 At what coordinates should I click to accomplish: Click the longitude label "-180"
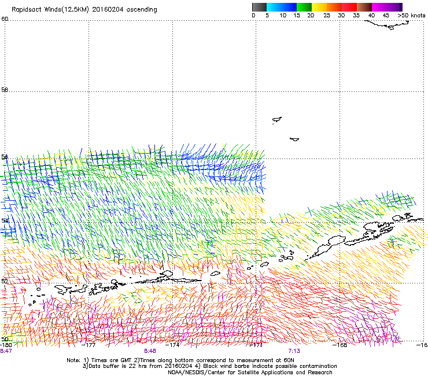[5, 345]
